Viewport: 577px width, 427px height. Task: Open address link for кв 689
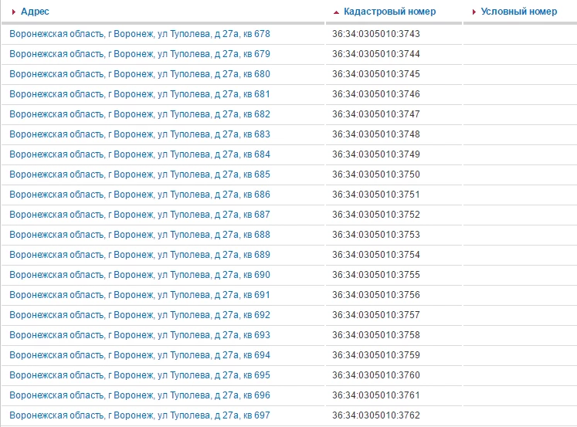point(140,255)
